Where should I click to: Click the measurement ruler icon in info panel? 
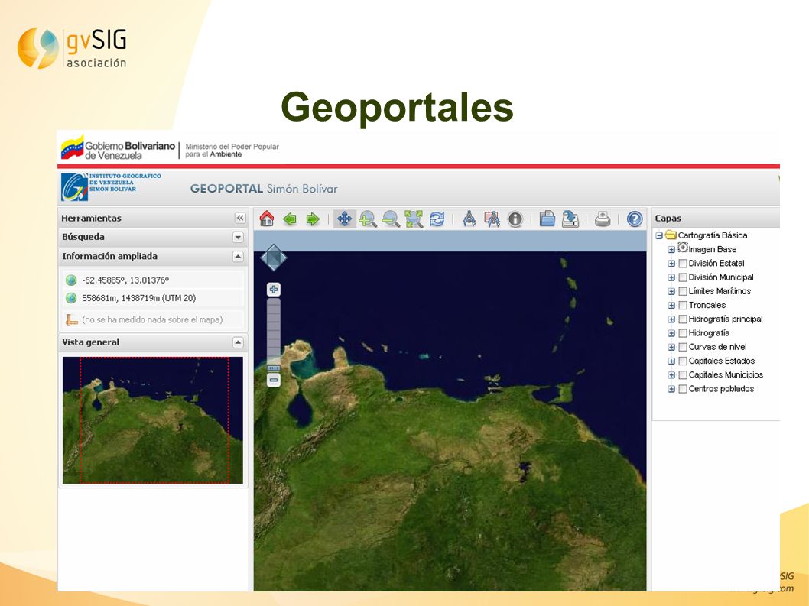[71, 319]
